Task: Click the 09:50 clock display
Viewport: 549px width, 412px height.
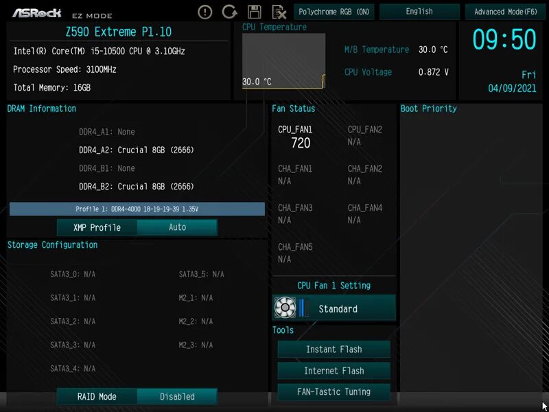Action: pos(504,40)
